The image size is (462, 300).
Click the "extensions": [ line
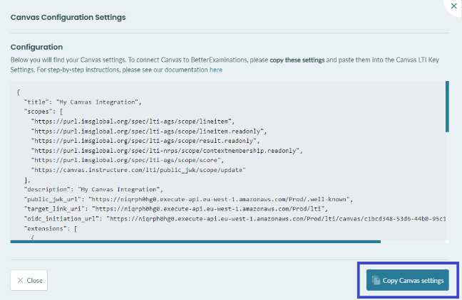tap(51, 229)
